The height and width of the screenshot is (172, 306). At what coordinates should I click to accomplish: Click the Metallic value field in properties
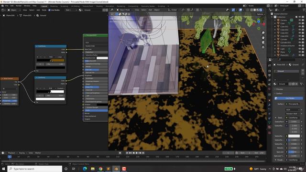pyautogui.click(x=294, y=148)
